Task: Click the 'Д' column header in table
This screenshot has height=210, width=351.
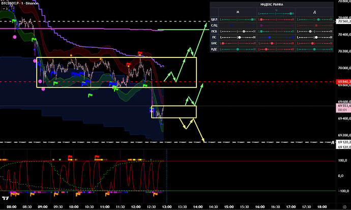Action: (314, 11)
